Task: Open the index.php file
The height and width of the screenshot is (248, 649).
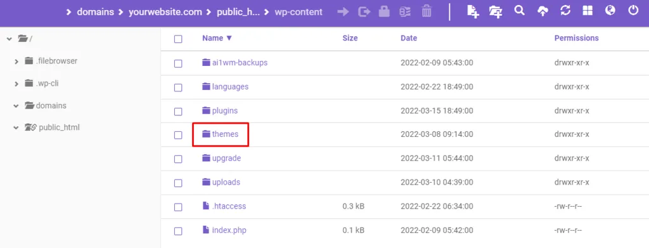Action: point(229,230)
